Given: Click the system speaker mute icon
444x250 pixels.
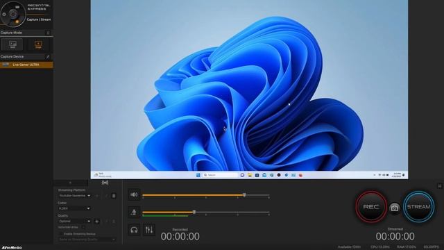Looking at the screenshot, I should pos(134,194).
